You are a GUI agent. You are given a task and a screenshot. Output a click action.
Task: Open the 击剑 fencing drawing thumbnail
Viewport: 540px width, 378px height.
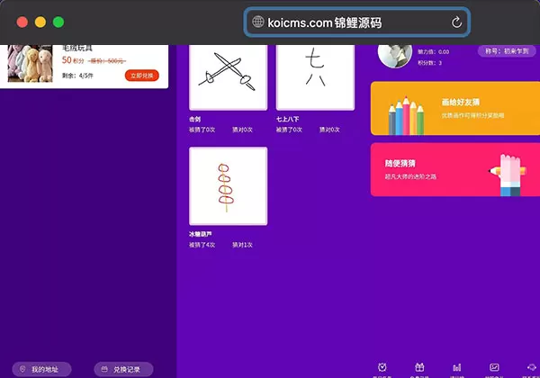[x=229, y=77]
